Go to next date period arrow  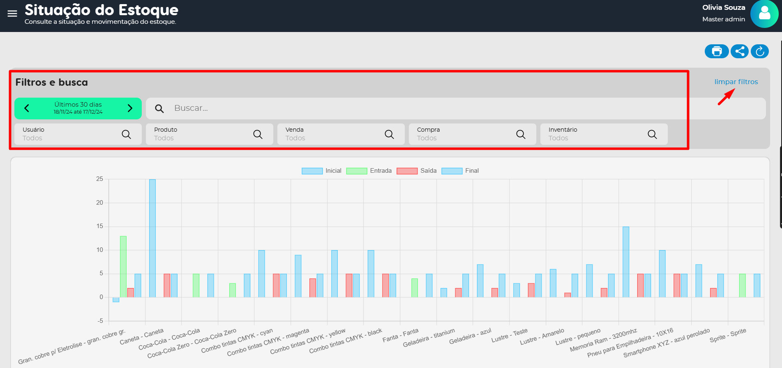[x=130, y=108]
